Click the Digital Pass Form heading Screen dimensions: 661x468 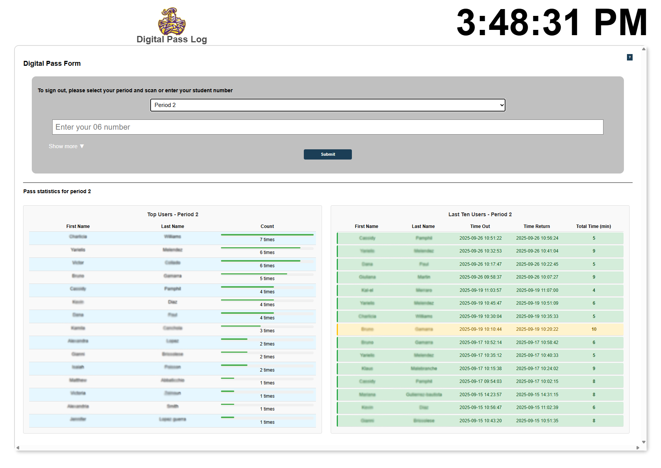click(x=51, y=63)
